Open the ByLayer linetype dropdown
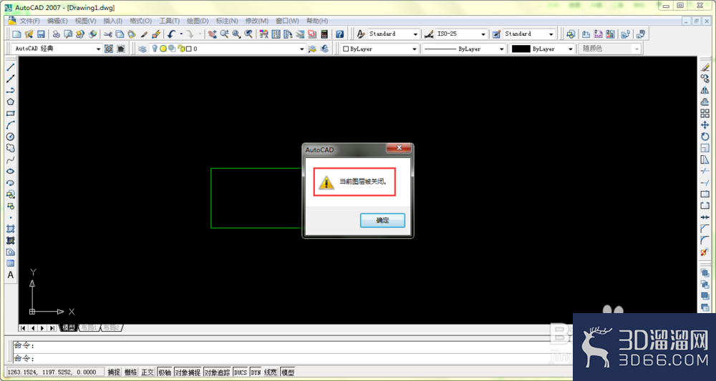Viewport: 716px width, 381px height. coord(502,49)
